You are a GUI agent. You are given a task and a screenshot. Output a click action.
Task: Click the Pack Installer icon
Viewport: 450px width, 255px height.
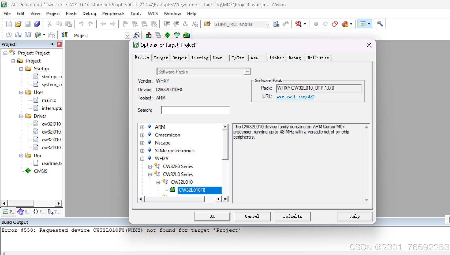tap(186, 35)
